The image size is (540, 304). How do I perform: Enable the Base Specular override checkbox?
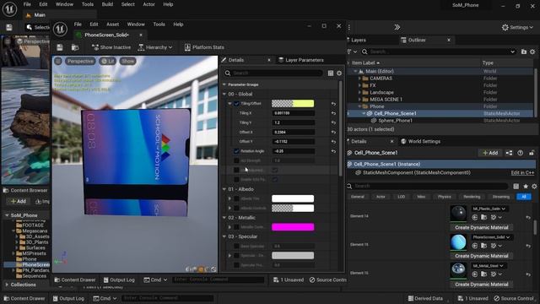[x=236, y=246]
